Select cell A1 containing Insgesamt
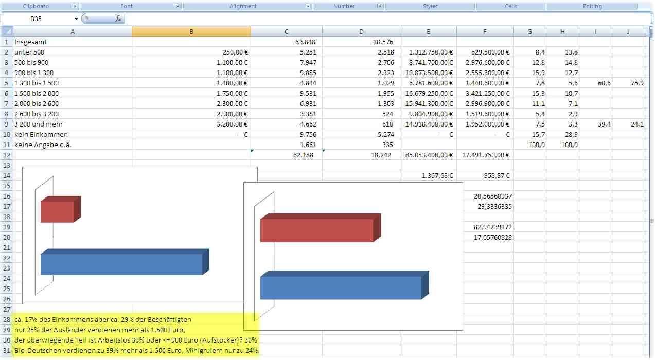 coord(73,42)
